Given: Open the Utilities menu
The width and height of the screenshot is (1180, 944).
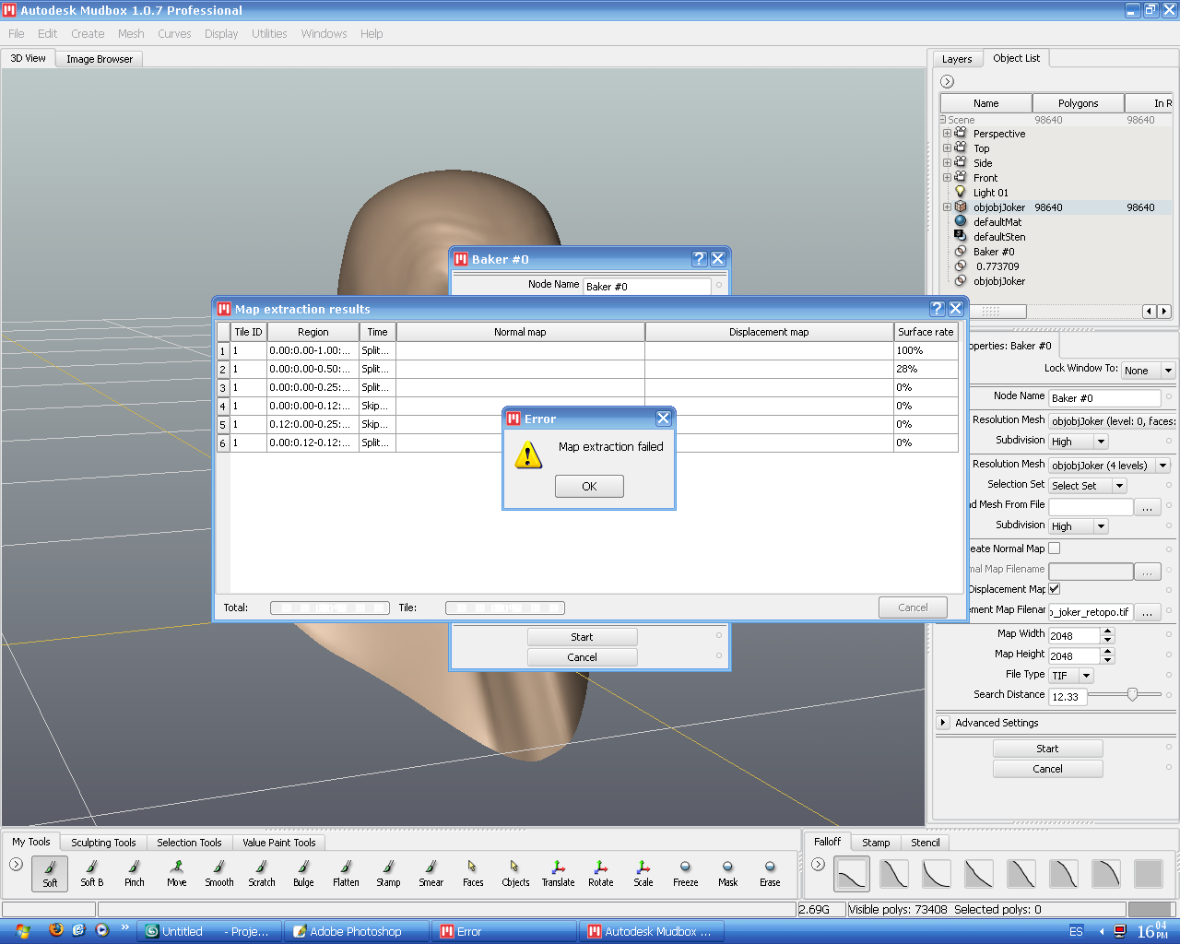Looking at the screenshot, I should coord(269,33).
